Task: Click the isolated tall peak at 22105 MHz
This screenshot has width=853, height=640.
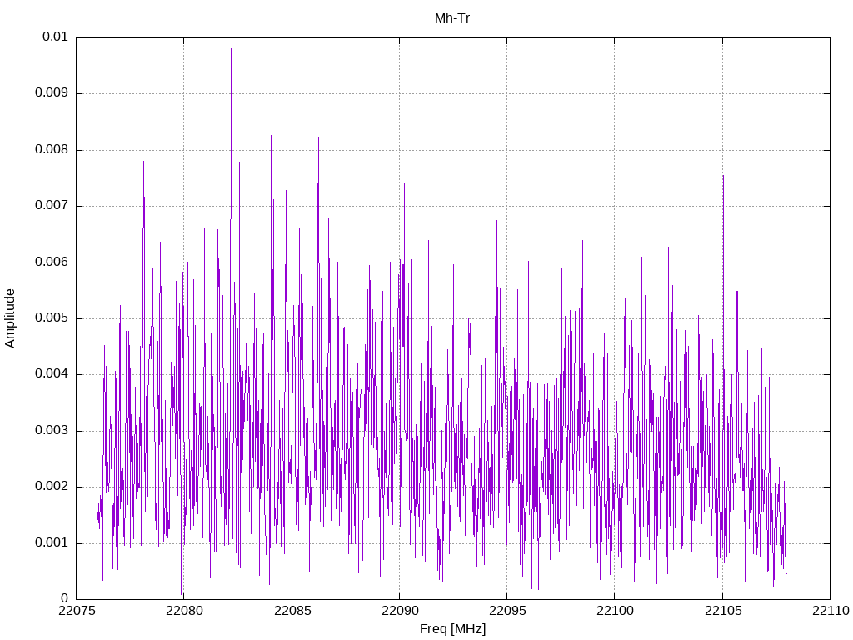Action: pyautogui.click(x=723, y=177)
